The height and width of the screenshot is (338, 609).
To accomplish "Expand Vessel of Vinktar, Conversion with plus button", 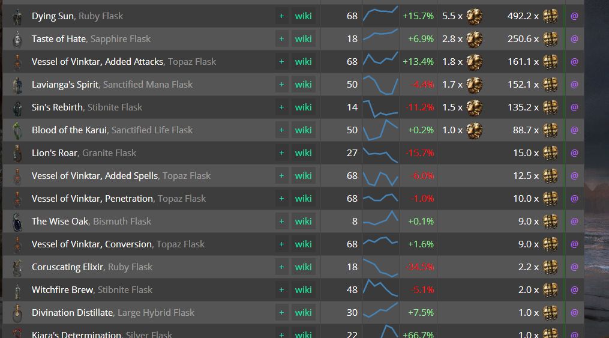I will coord(281,244).
